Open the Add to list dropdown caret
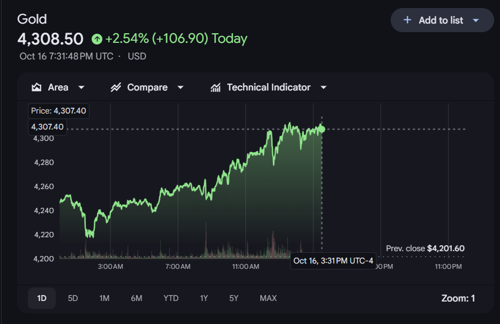Image resolution: width=500 pixels, height=324 pixels. click(476, 20)
